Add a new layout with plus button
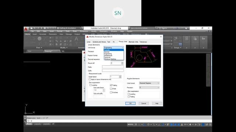 pyautogui.click(x=53, y=124)
